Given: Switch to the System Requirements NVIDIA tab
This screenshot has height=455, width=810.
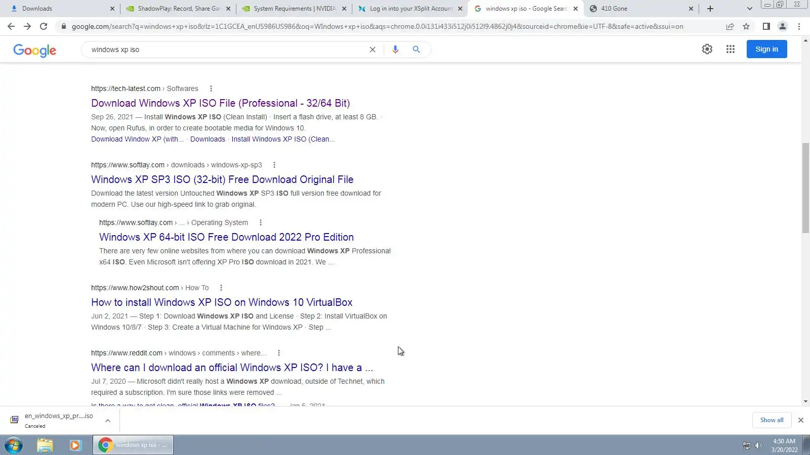Looking at the screenshot, I should click(295, 9).
